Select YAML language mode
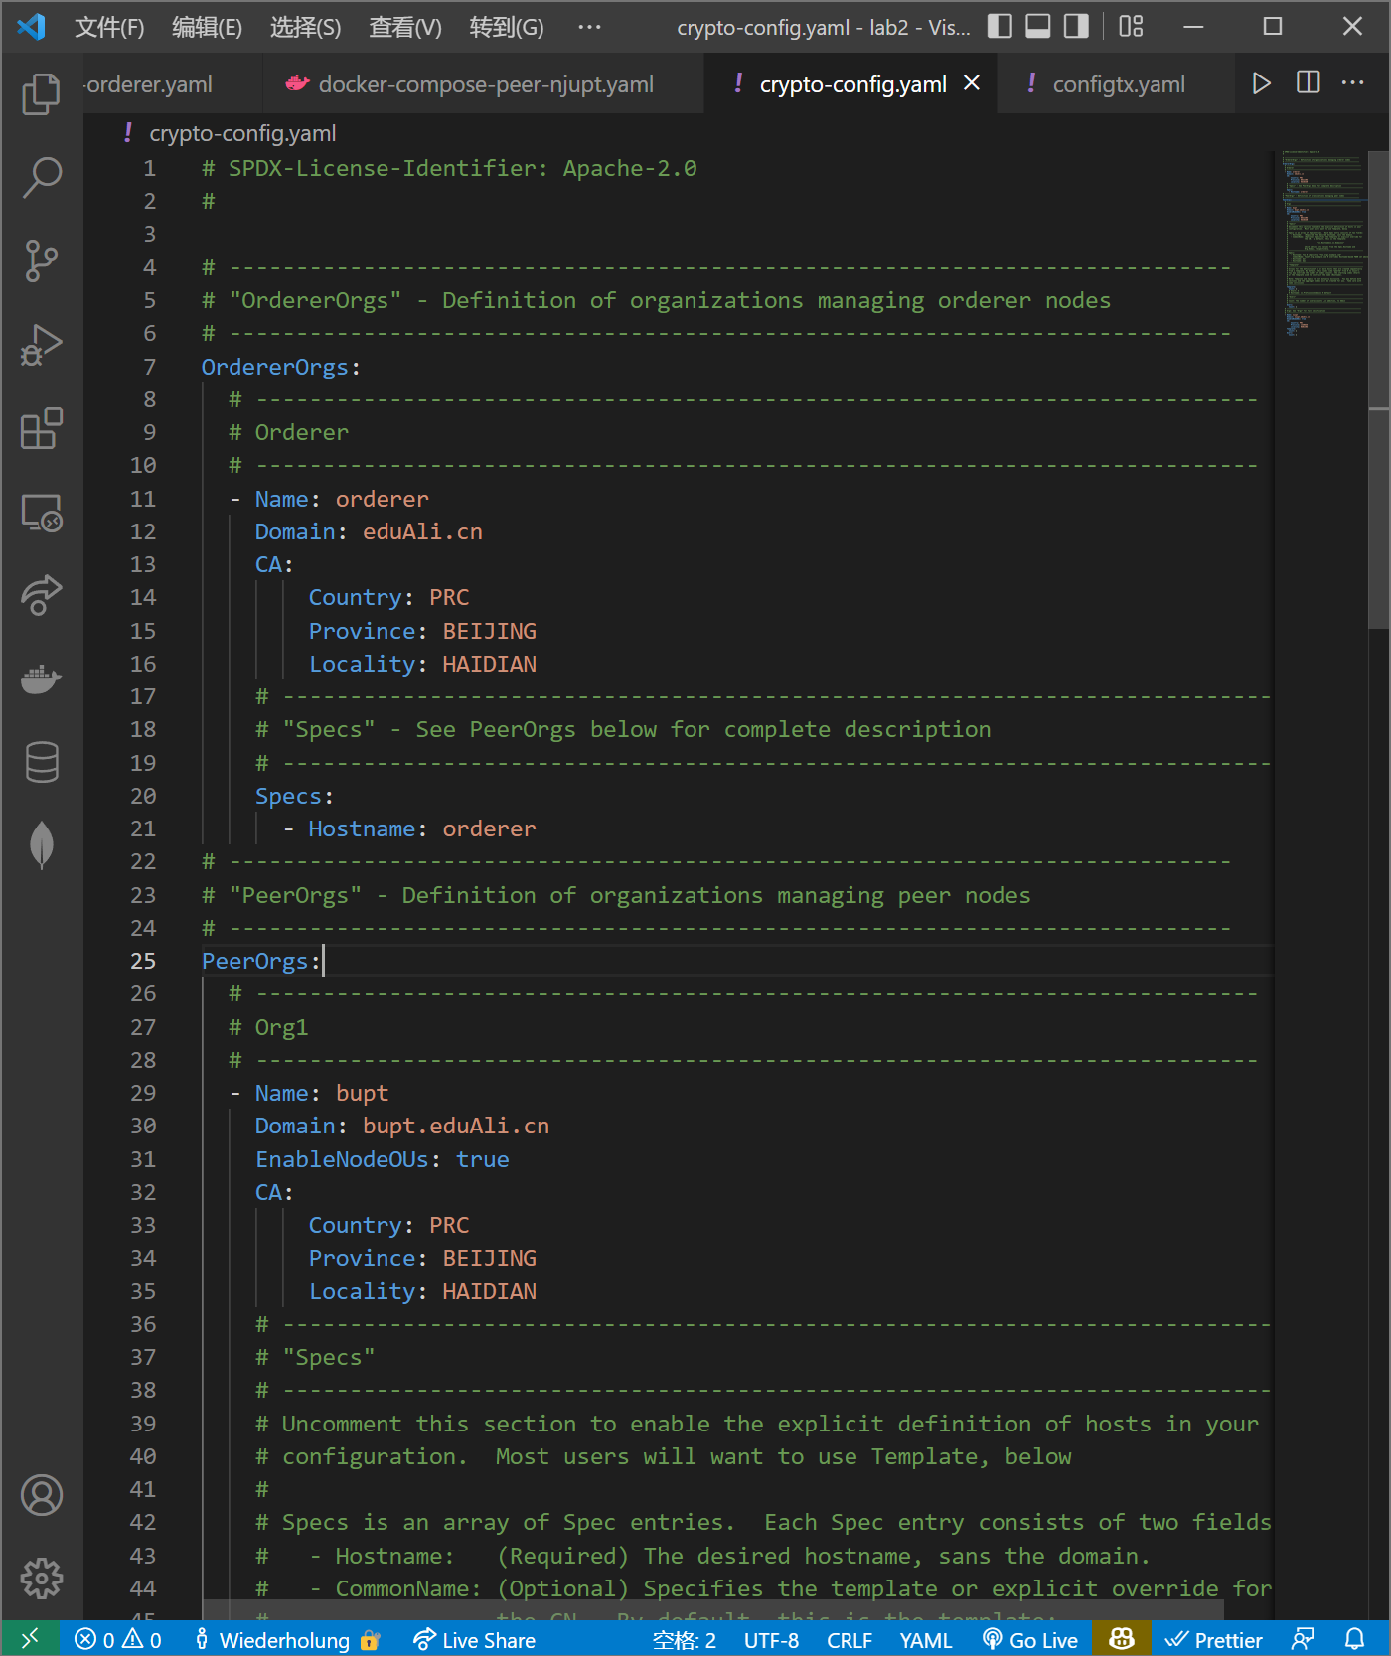 point(925,1640)
